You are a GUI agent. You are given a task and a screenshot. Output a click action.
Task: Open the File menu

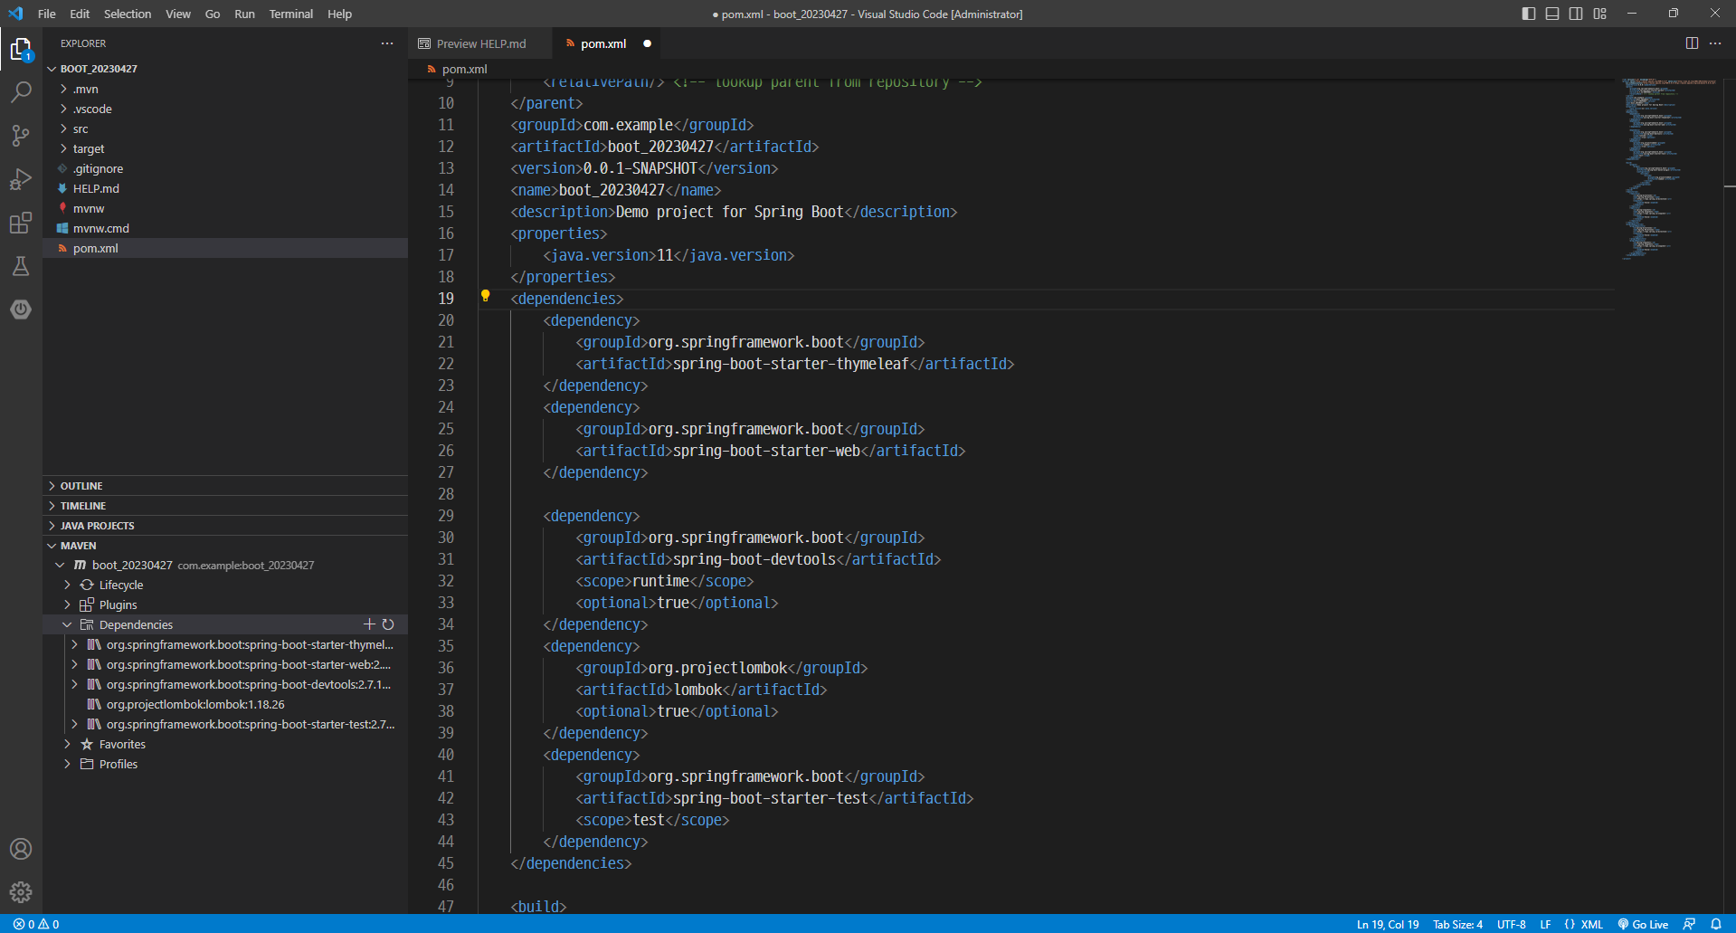[x=47, y=14]
